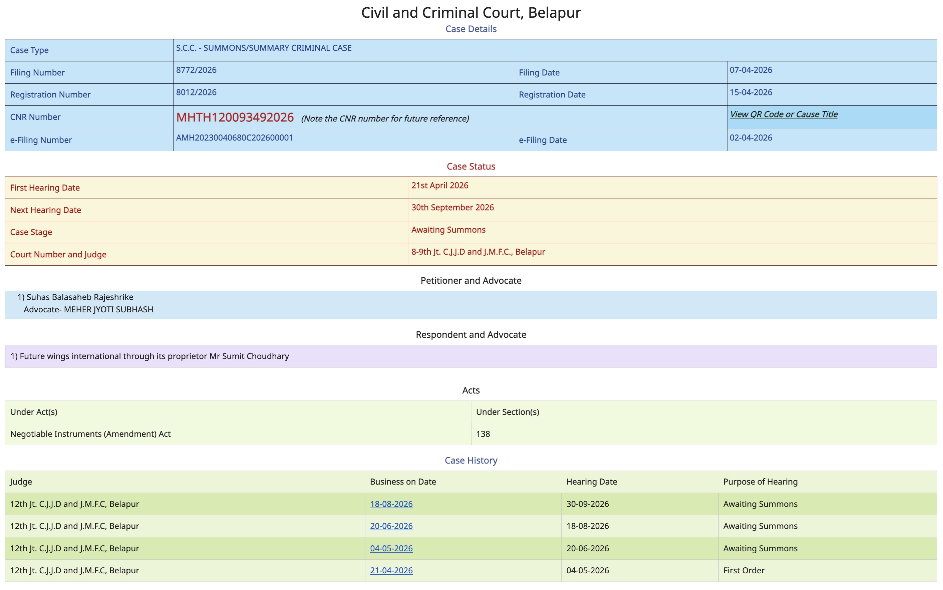Click Petitioner and Advocate heading
943x590 pixels.
click(471, 281)
